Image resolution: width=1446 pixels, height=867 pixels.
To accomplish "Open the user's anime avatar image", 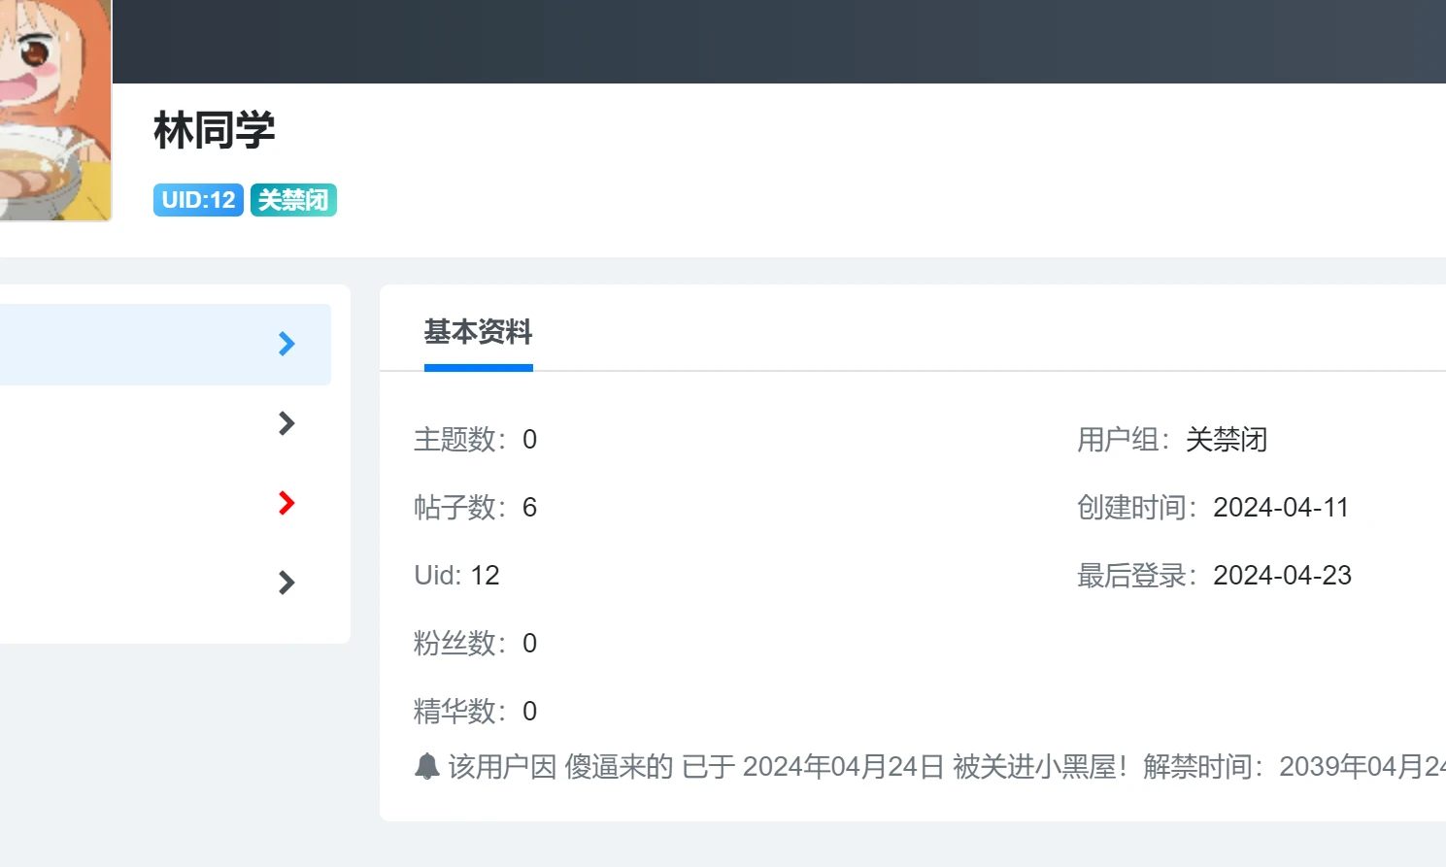I will coord(53,109).
